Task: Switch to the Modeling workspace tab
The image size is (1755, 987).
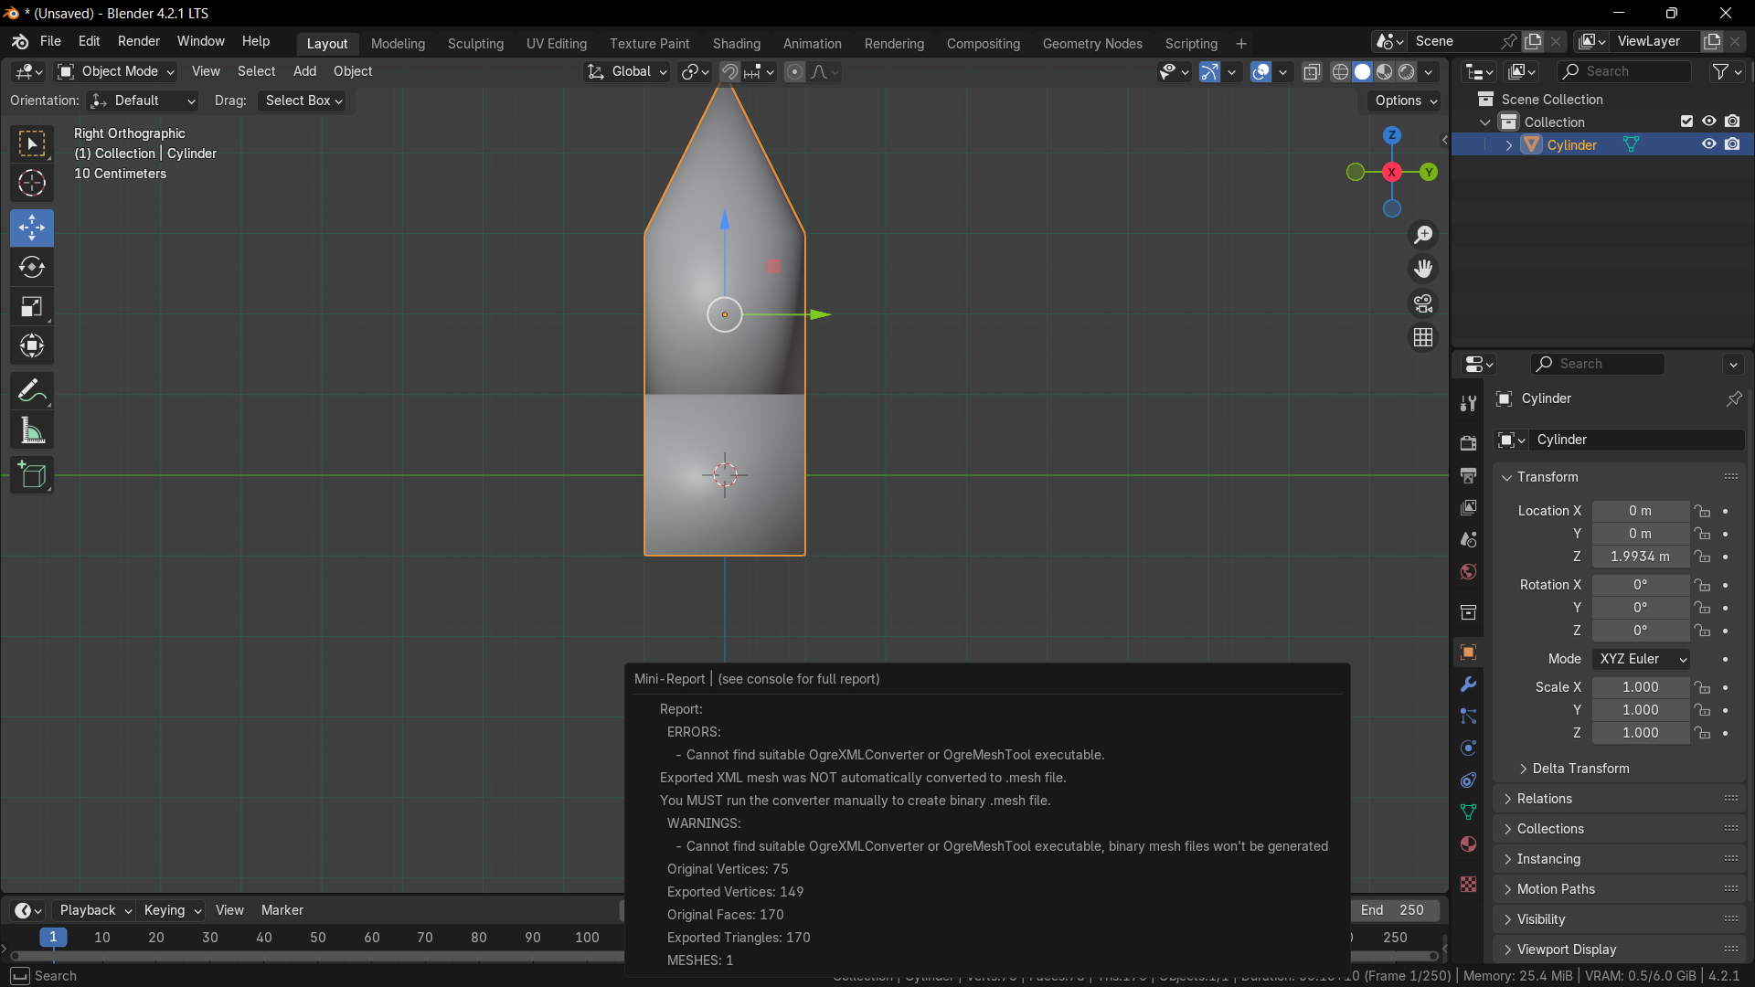Action: pyautogui.click(x=398, y=44)
